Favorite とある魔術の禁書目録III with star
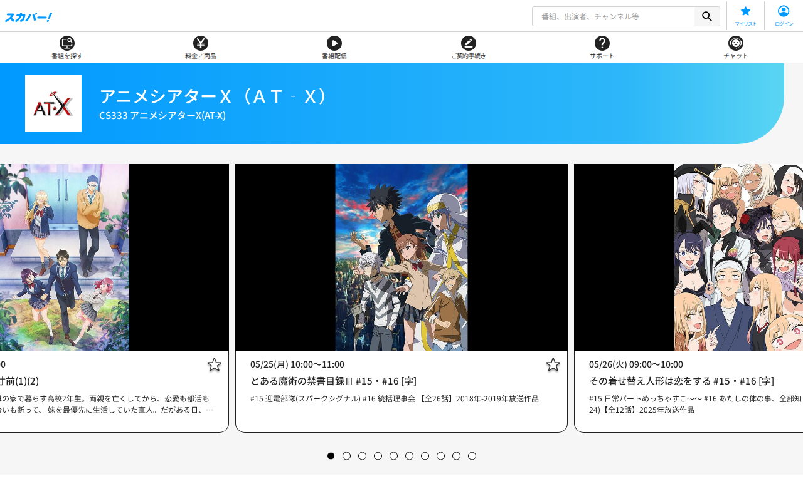Screen dimensions: 803x501 click(x=553, y=364)
